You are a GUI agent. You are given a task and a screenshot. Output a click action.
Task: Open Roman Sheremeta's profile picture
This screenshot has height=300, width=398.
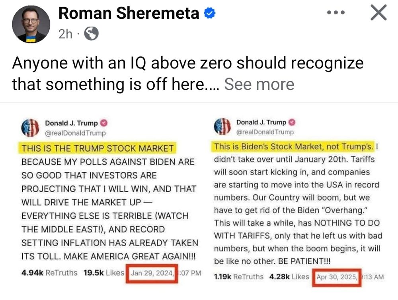(31, 24)
